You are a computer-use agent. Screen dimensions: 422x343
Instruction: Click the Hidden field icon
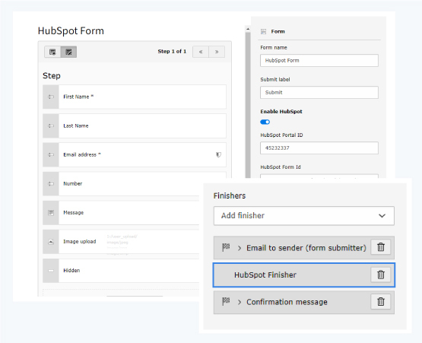coord(51,271)
